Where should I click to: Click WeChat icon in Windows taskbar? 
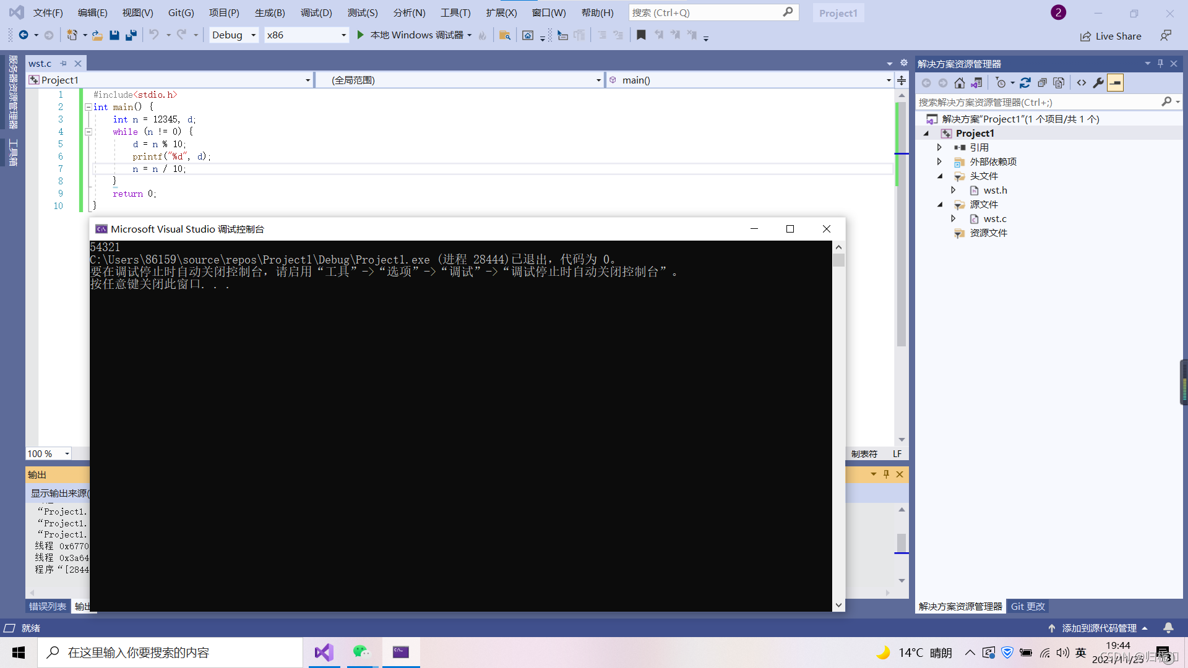(361, 652)
